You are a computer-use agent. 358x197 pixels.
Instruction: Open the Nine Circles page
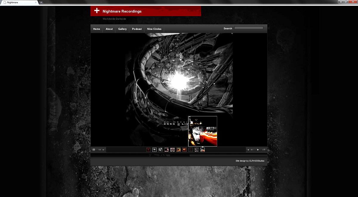tap(154, 29)
